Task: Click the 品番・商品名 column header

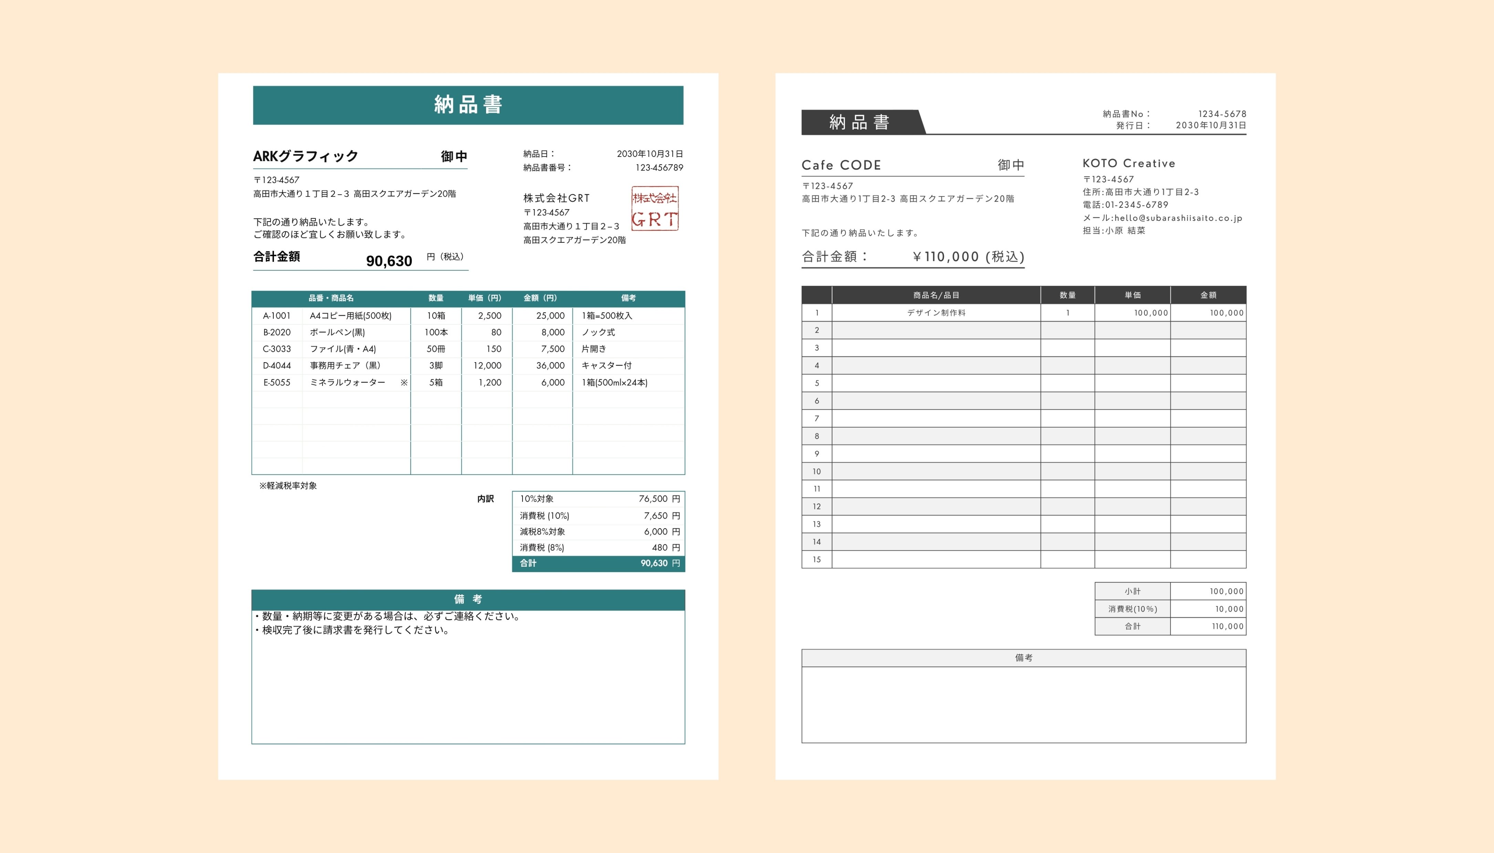Action: click(x=331, y=298)
